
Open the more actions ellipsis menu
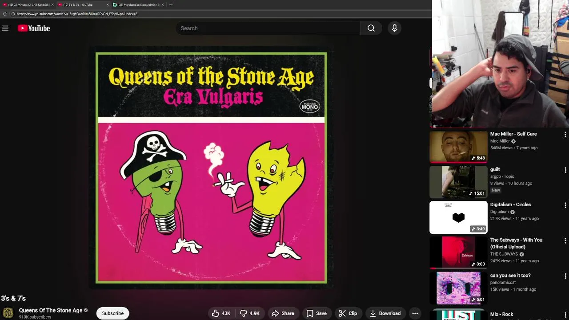(x=415, y=313)
